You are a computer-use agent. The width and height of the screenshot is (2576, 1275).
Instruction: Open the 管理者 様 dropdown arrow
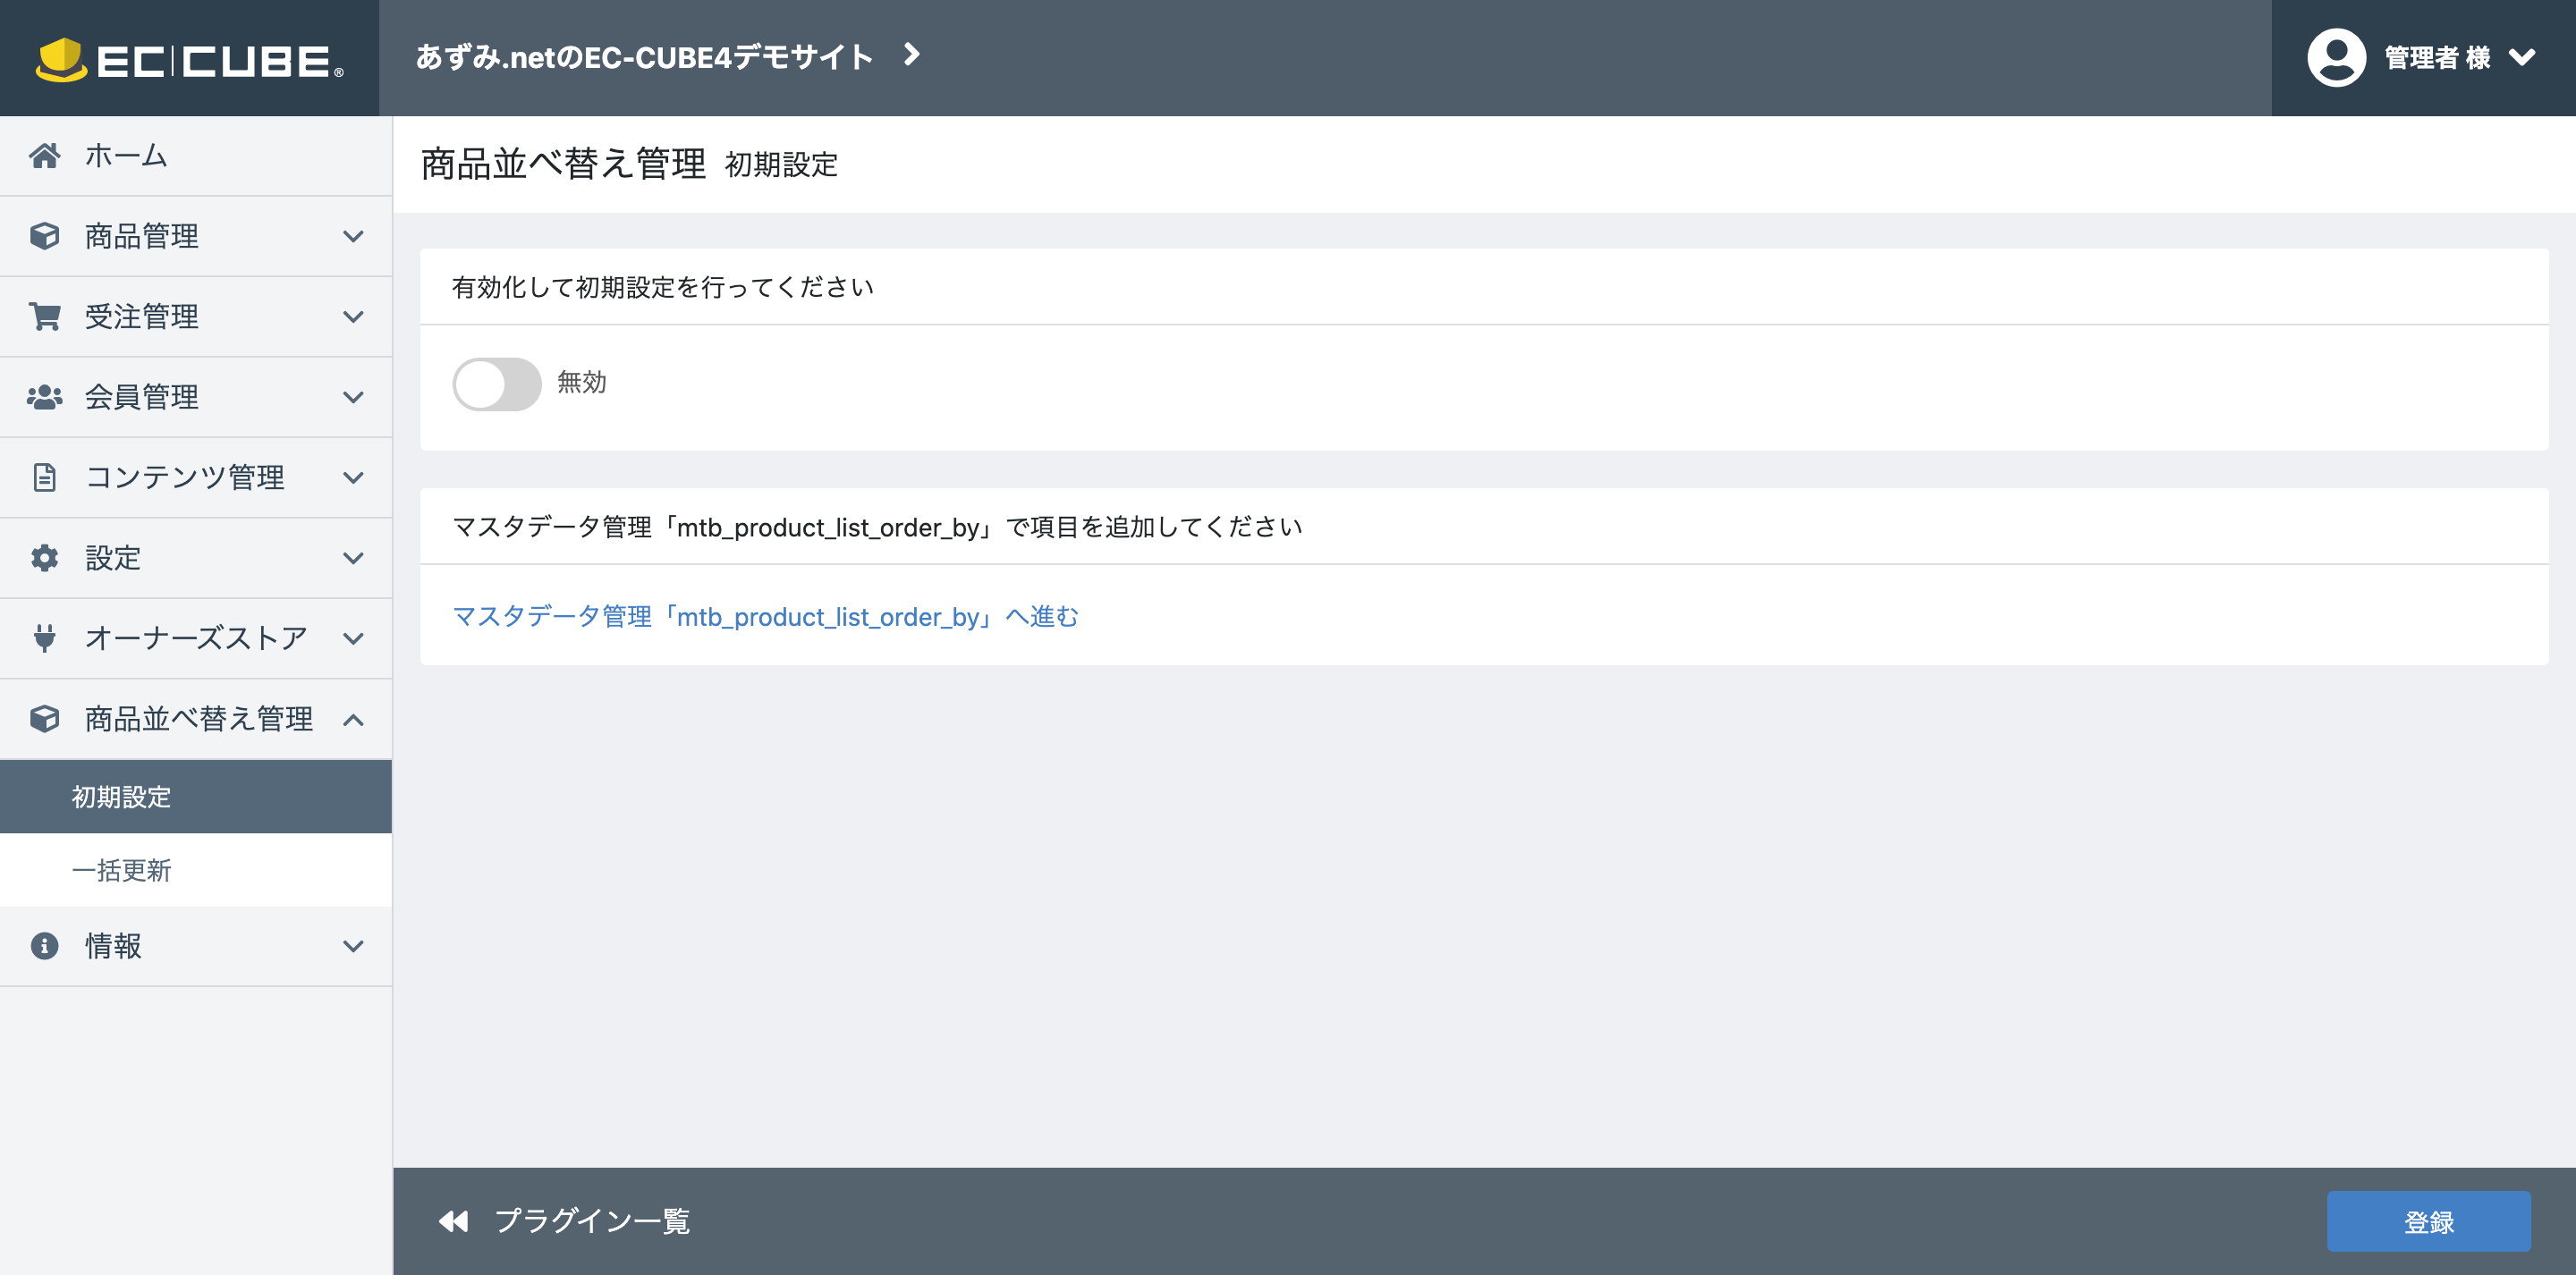[x=2522, y=58]
